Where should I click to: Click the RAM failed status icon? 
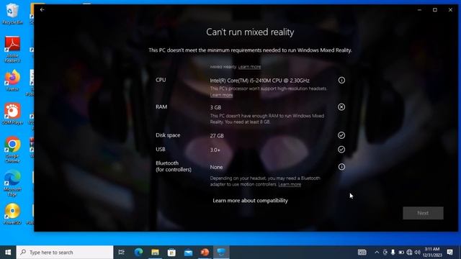(x=341, y=107)
